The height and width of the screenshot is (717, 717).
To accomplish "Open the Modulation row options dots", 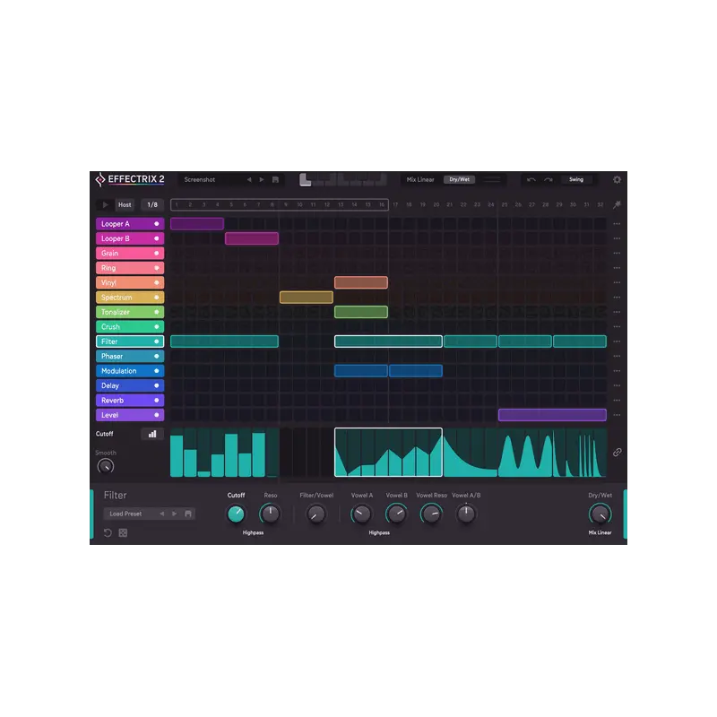I will coord(617,371).
